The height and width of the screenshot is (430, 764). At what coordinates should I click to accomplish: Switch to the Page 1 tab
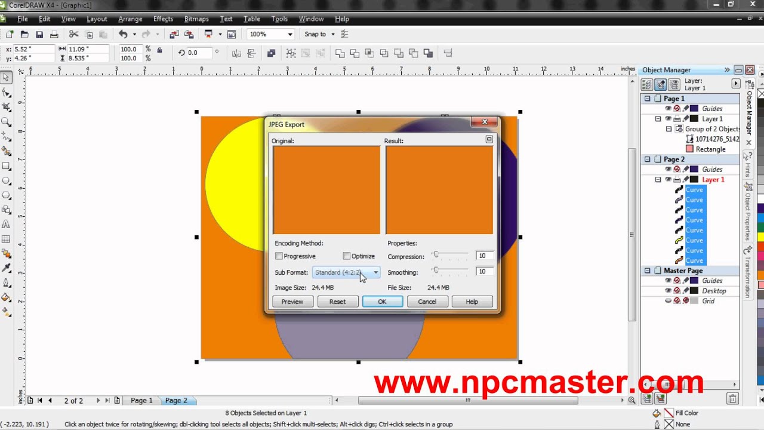pyautogui.click(x=141, y=401)
